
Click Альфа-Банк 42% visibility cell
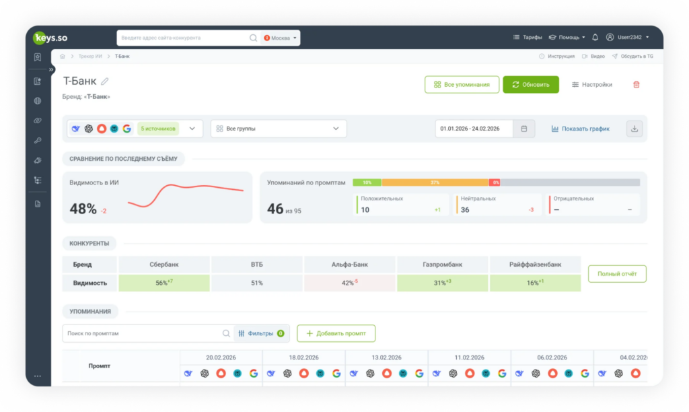[349, 283]
